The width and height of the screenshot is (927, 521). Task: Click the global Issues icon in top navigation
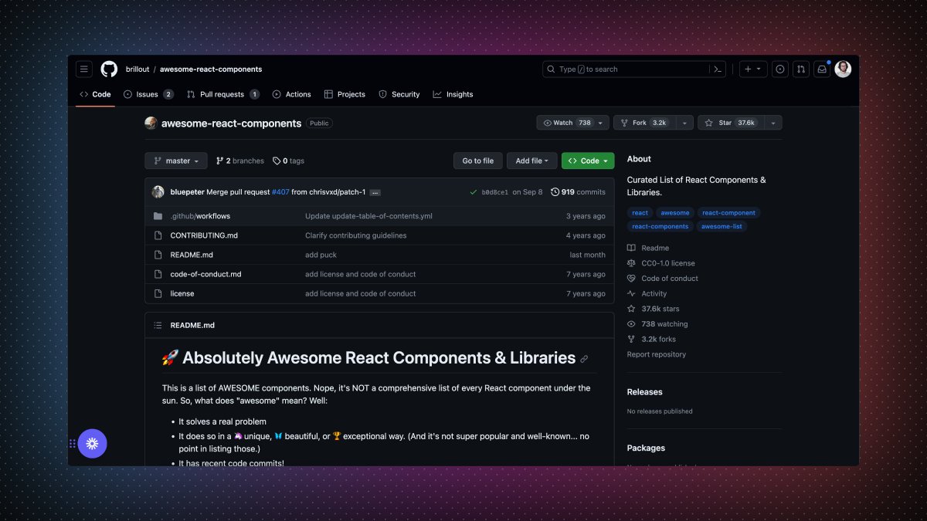[779, 69]
